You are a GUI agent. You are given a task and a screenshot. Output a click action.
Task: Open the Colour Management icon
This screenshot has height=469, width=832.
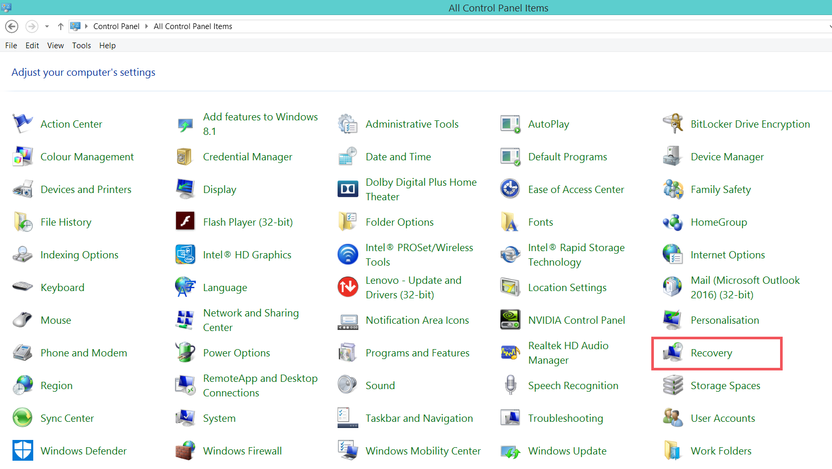pyautogui.click(x=22, y=157)
